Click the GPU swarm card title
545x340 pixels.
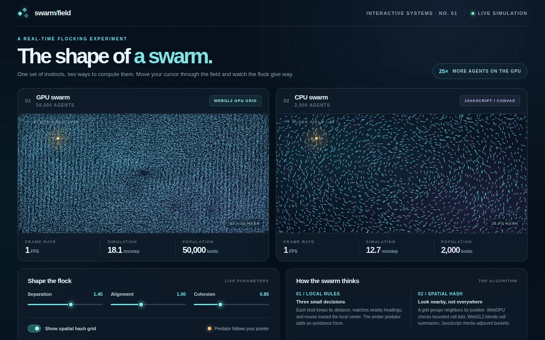point(53,97)
